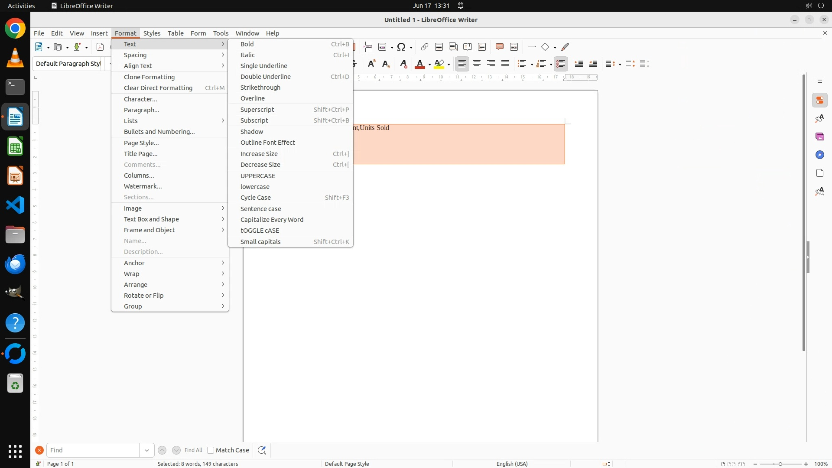
Task: Toggle Align Left button in toolbar
Action: (462, 64)
